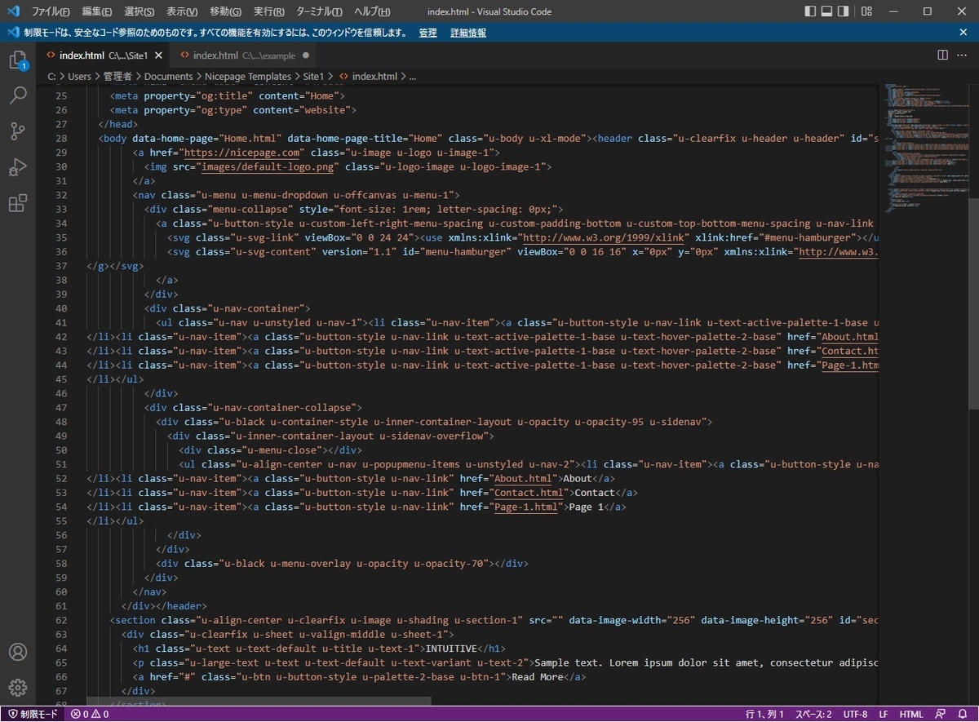Open the Explorer view in activity bar
Image resolution: width=979 pixels, height=722 pixels.
(x=18, y=60)
